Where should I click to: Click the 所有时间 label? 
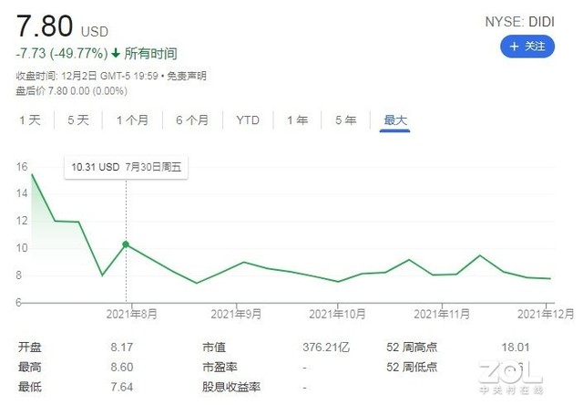click(150, 54)
